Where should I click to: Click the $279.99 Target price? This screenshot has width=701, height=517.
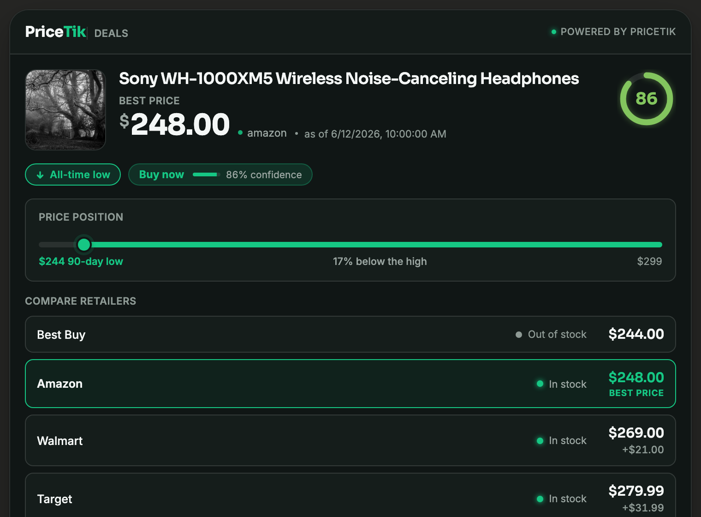[x=636, y=491]
